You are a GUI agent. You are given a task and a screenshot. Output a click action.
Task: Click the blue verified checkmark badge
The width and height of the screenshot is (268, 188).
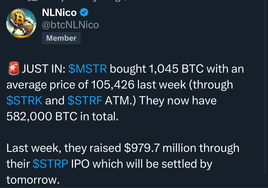click(84, 13)
